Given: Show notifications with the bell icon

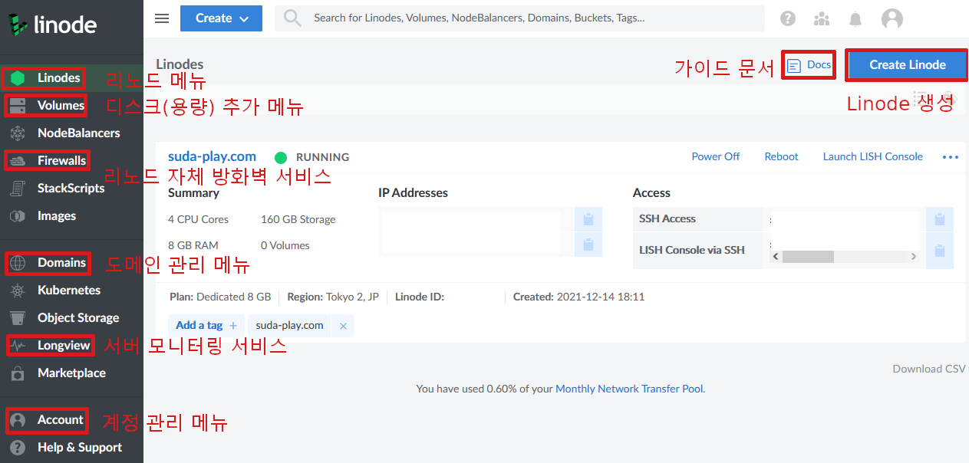Looking at the screenshot, I should click(x=855, y=19).
